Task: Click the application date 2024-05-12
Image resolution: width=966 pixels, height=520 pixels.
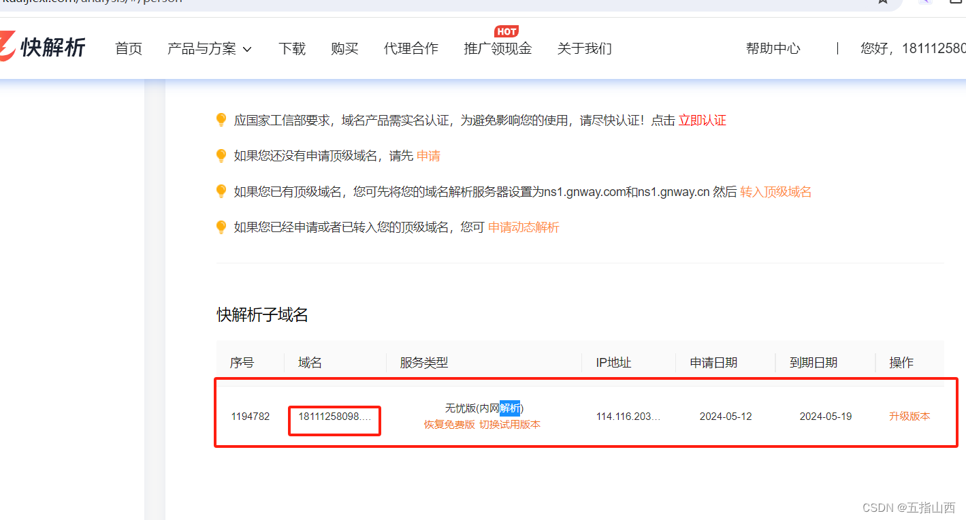Action: click(x=726, y=417)
